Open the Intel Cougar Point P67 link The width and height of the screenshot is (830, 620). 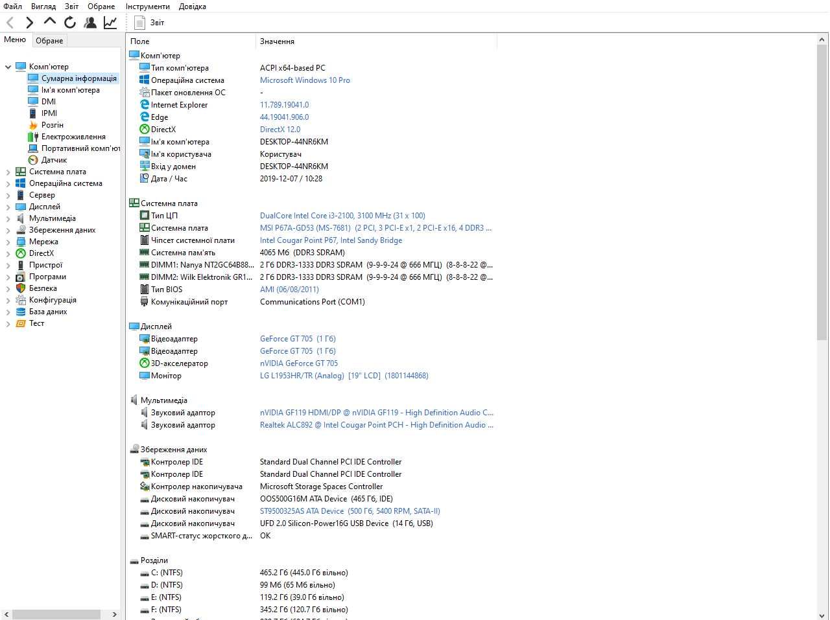click(x=331, y=240)
